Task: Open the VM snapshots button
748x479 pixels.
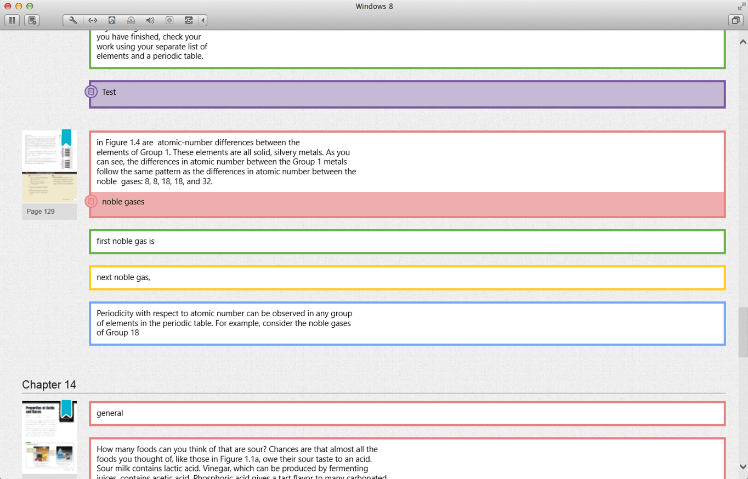Action: [x=32, y=20]
